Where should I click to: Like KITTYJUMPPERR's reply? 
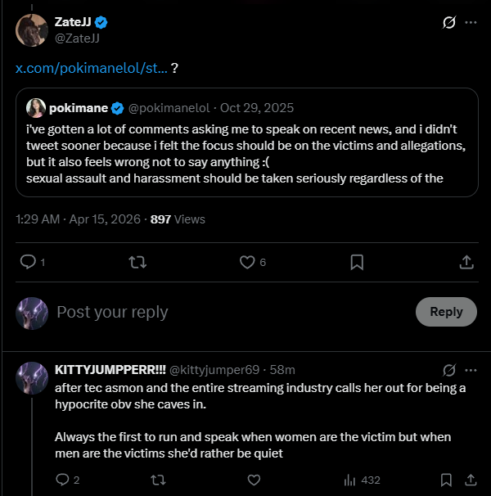click(254, 480)
